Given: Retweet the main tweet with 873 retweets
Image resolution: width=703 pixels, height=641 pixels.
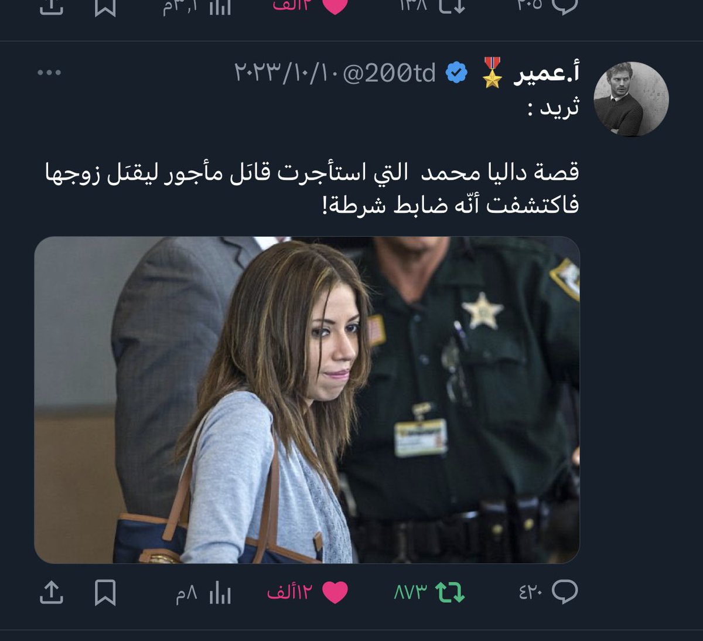Looking at the screenshot, I should click(x=429, y=592).
